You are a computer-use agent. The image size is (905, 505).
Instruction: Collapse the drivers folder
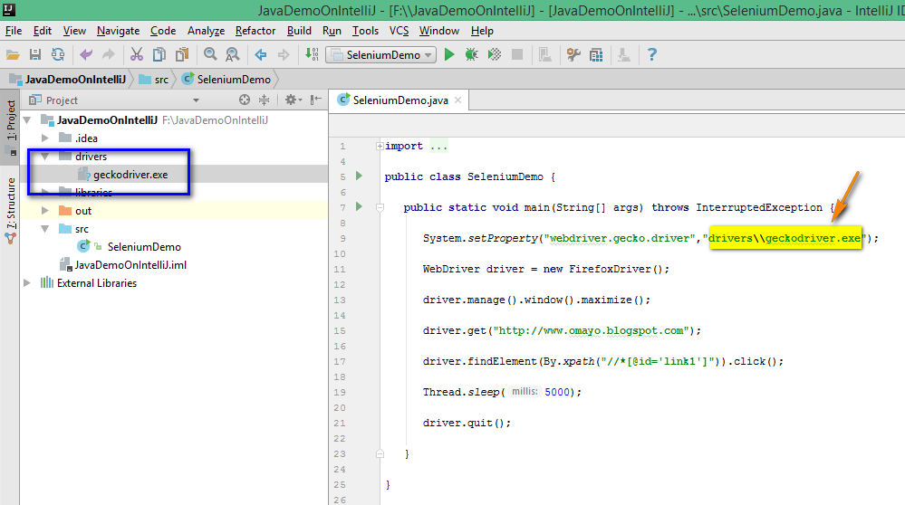pos(45,157)
